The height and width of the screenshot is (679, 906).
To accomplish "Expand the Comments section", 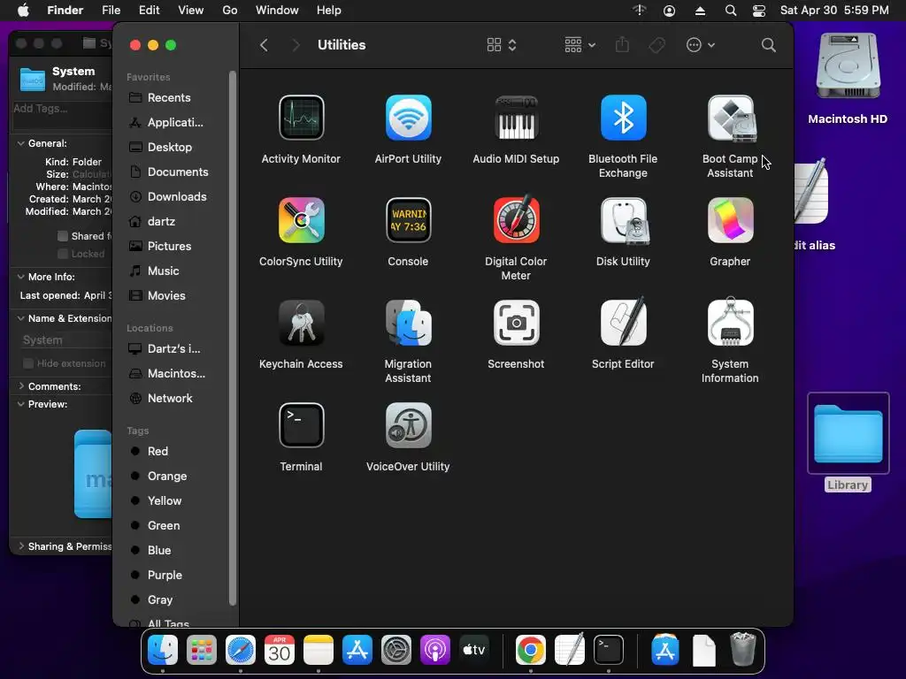I will (21, 386).
